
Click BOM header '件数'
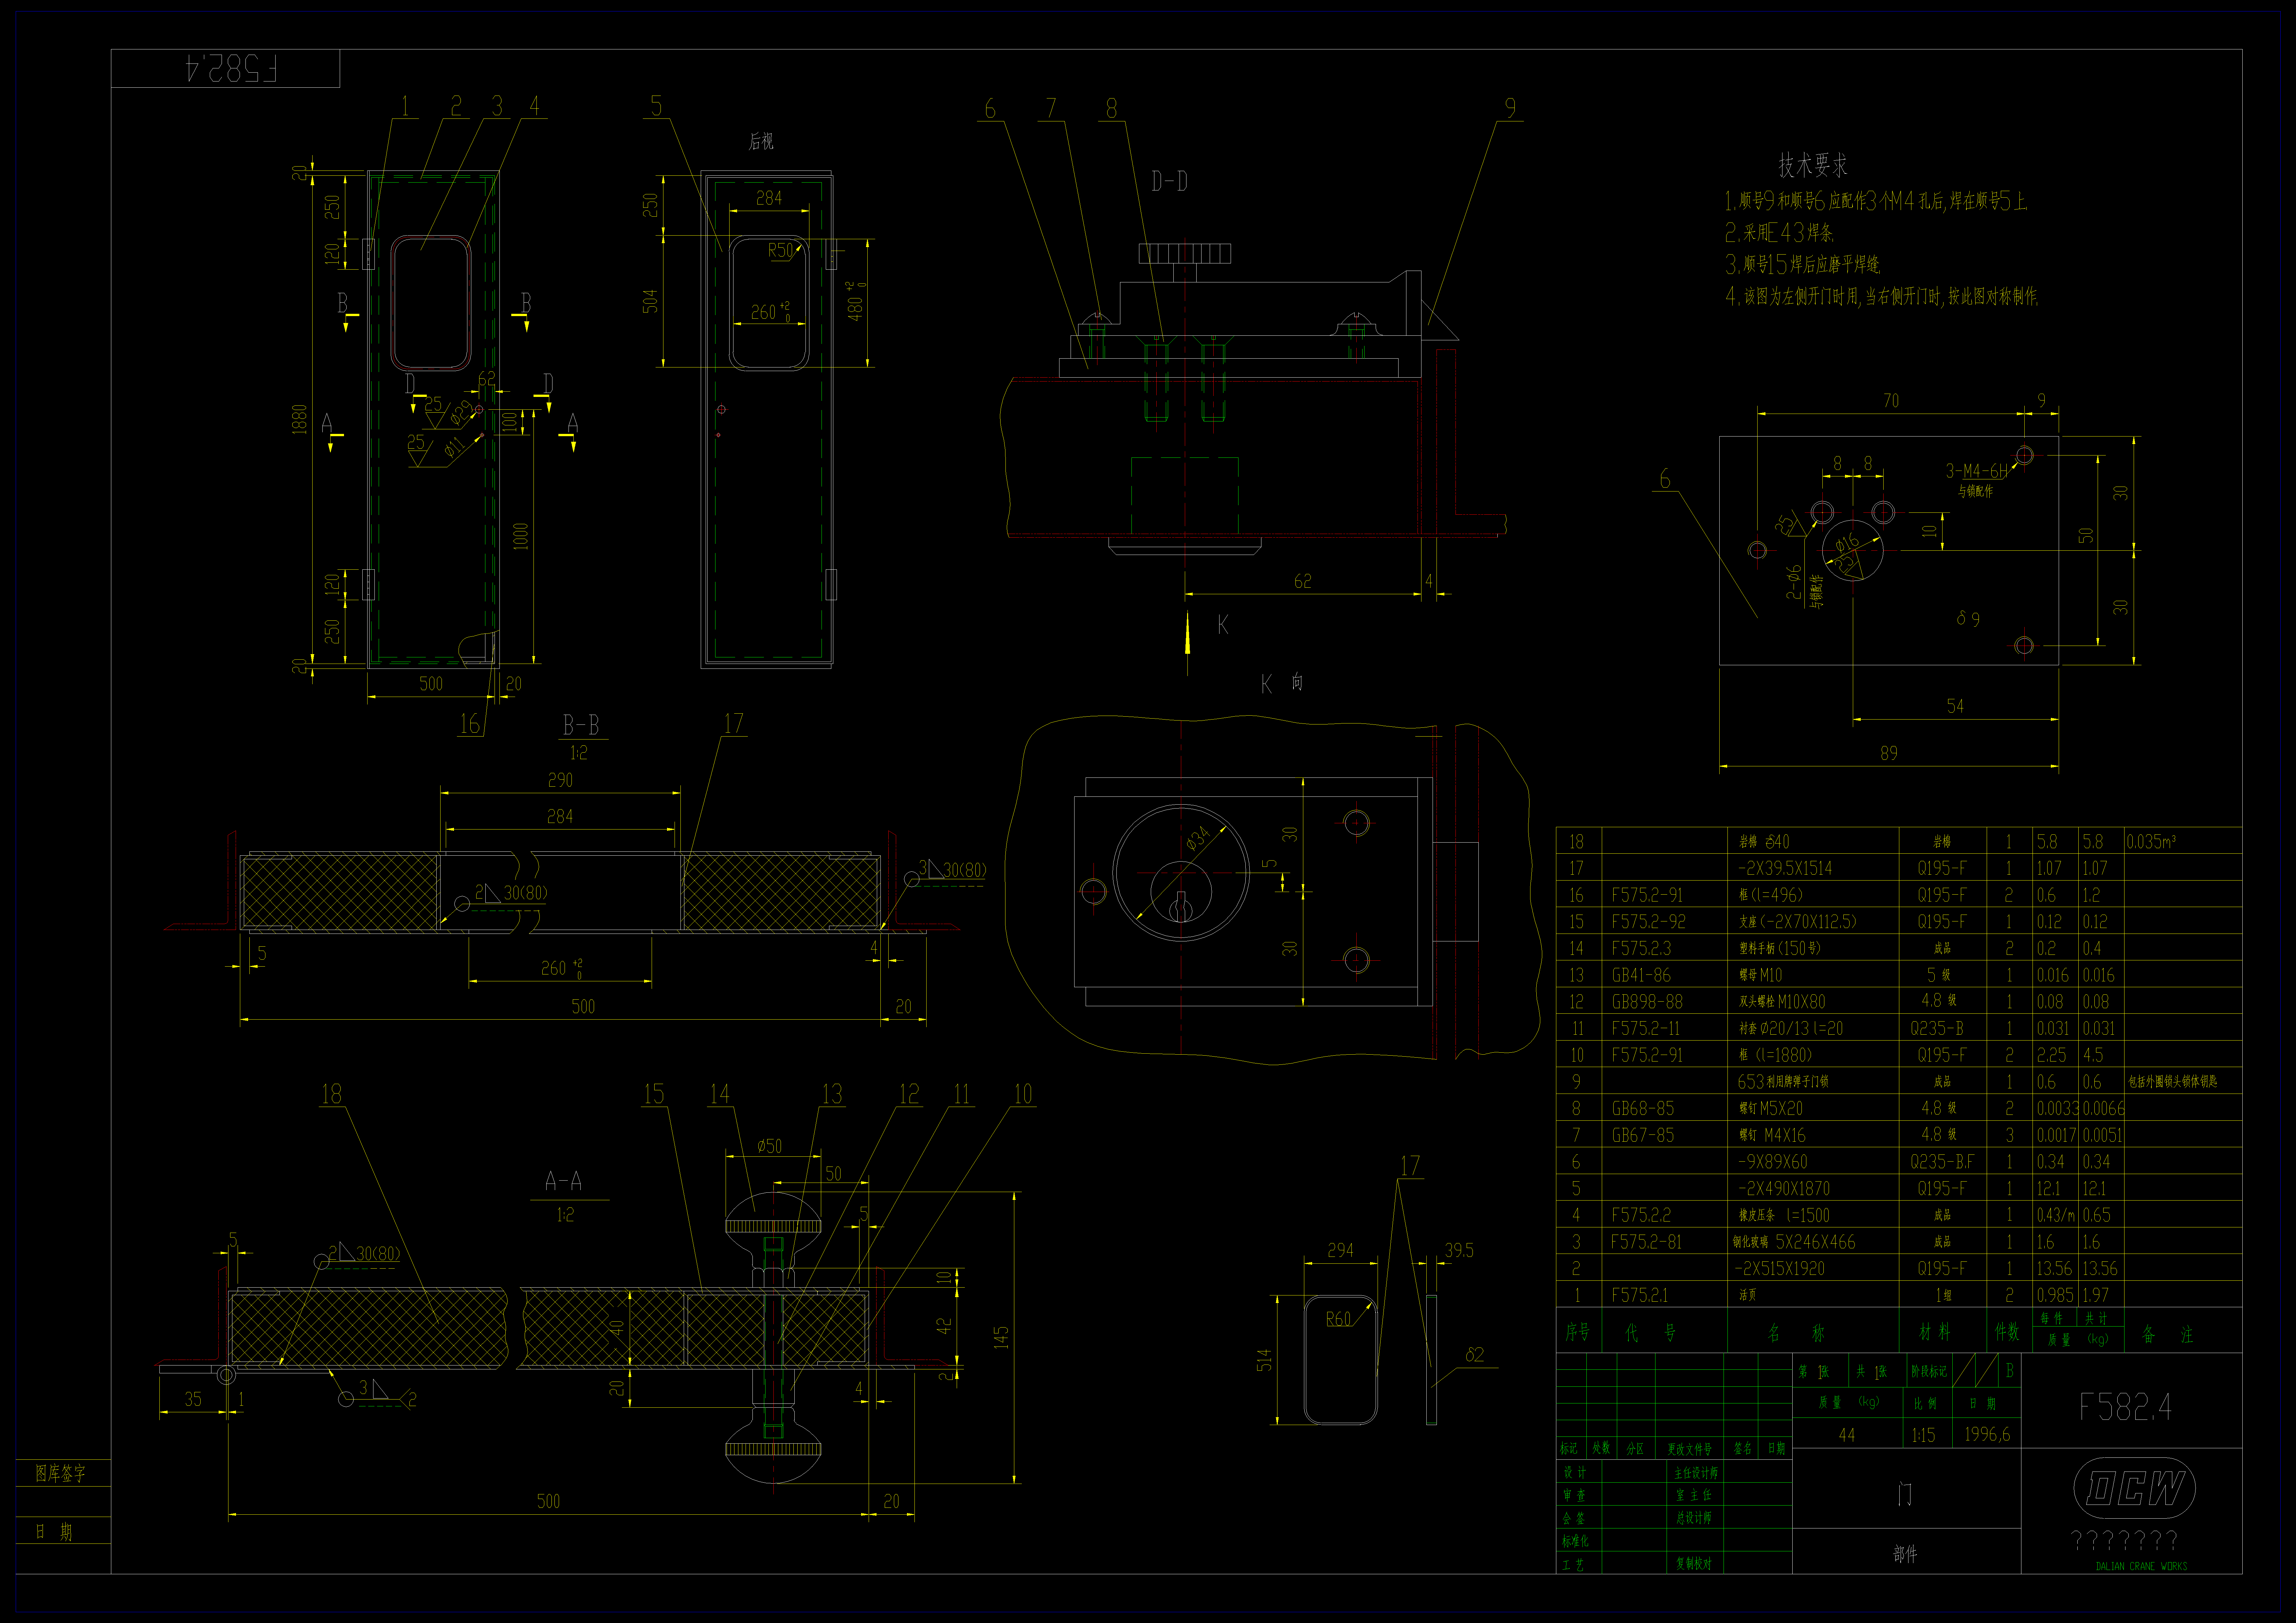tap(2007, 1332)
